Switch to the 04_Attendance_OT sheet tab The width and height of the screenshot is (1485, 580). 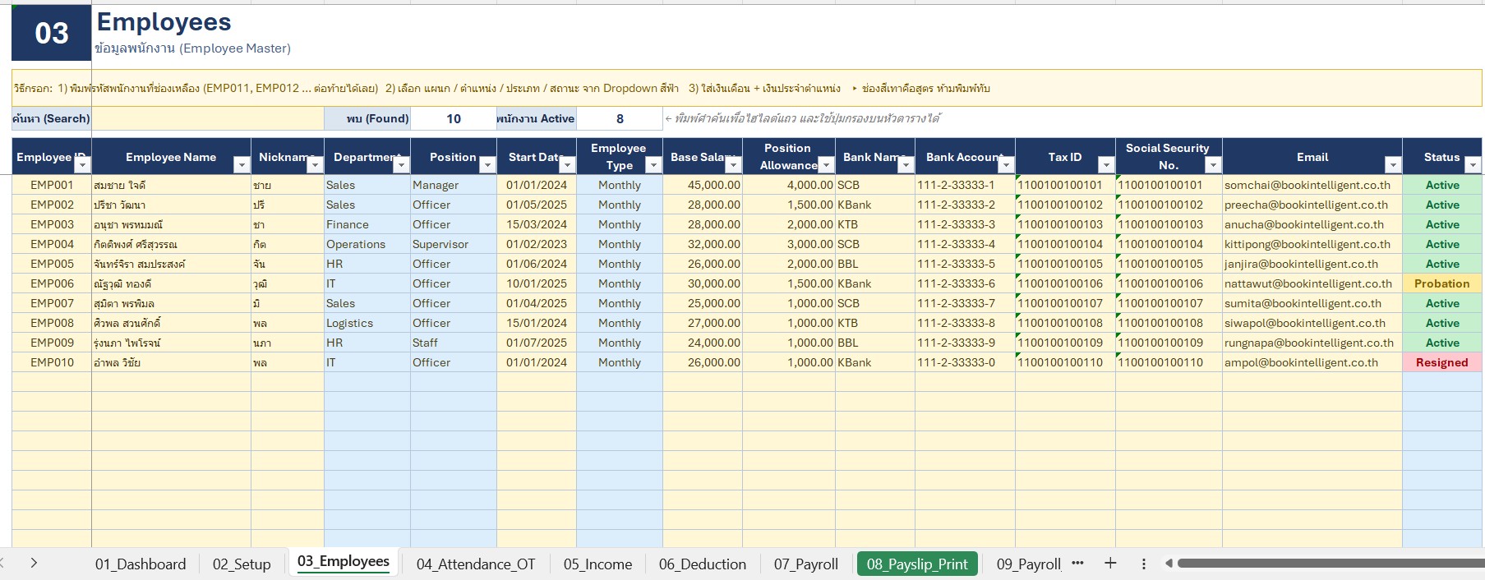476,564
